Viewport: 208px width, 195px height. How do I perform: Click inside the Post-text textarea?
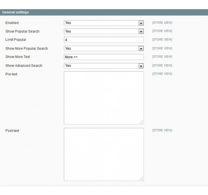[104, 155]
